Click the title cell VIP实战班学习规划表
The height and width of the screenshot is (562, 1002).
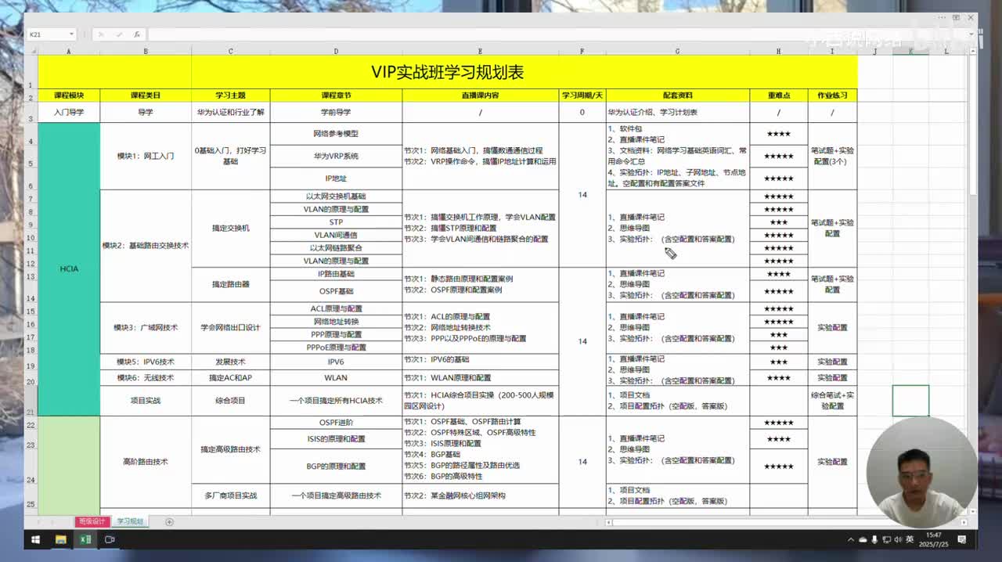[447, 72]
